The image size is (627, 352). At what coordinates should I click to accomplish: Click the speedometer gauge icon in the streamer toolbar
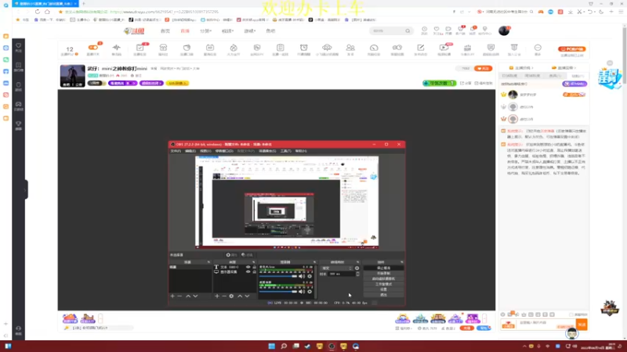374,48
